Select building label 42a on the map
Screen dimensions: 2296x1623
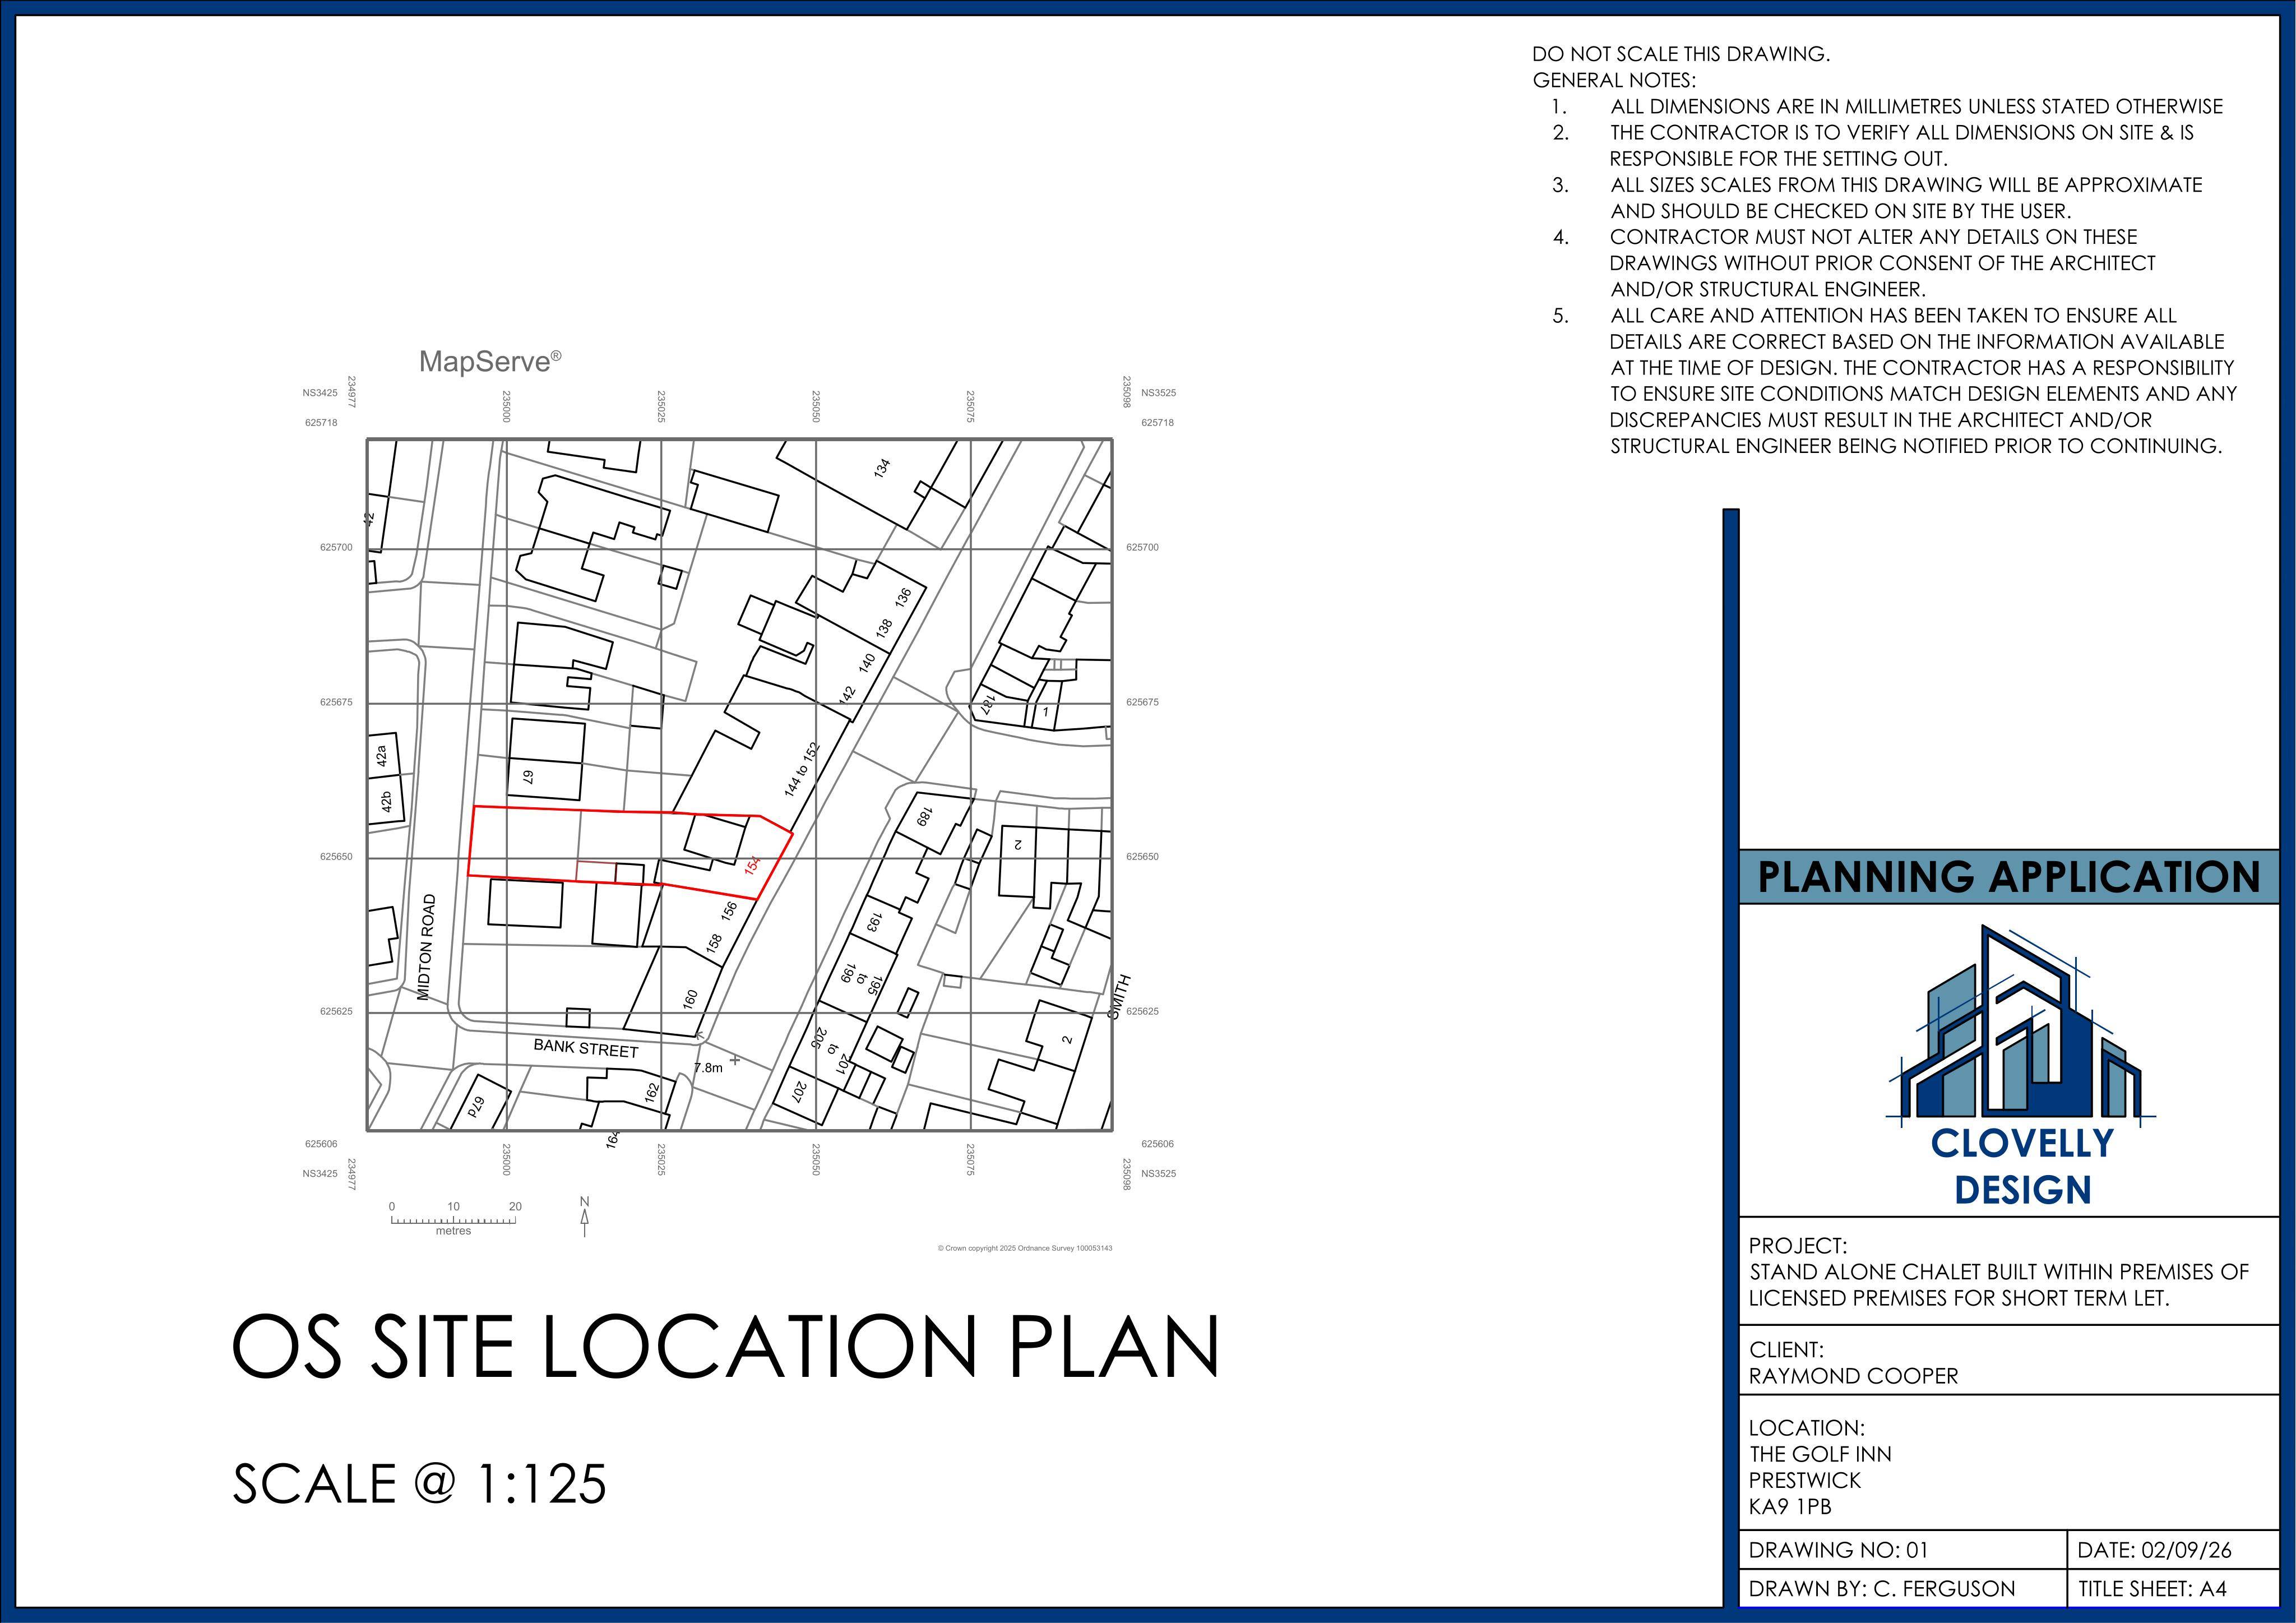click(x=381, y=756)
